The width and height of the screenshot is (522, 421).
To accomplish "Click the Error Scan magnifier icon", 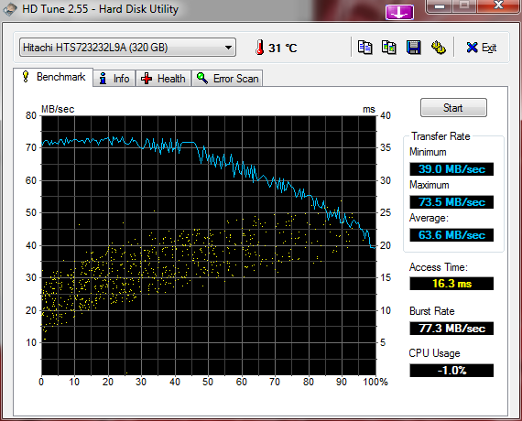I will 202,78.
